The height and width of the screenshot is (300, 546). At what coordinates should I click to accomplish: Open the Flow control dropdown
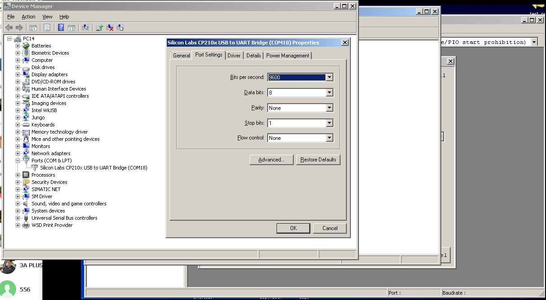click(329, 138)
